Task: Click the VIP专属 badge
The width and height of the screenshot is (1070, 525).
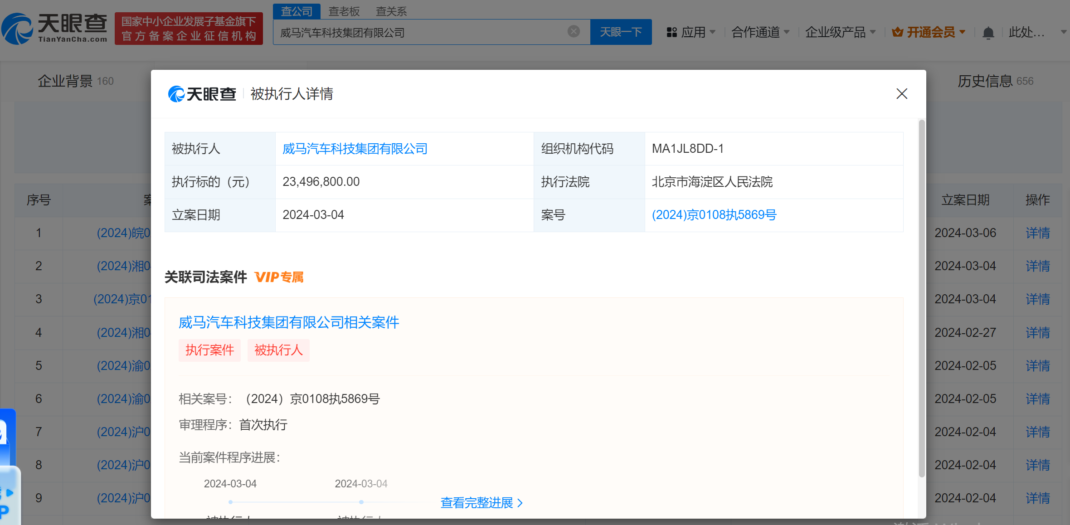Action: coord(279,277)
